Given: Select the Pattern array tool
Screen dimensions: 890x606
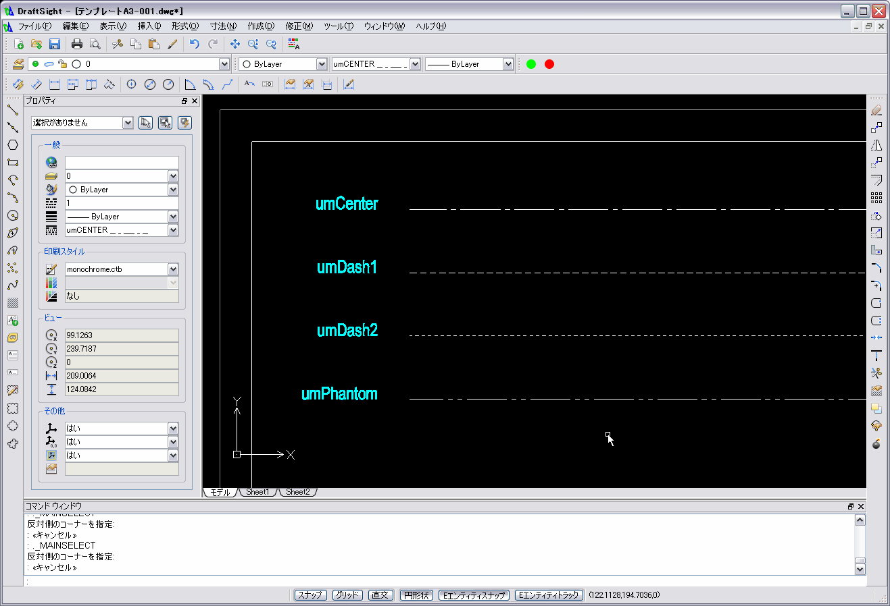Looking at the screenshot, I should click(x=876, y=198).
